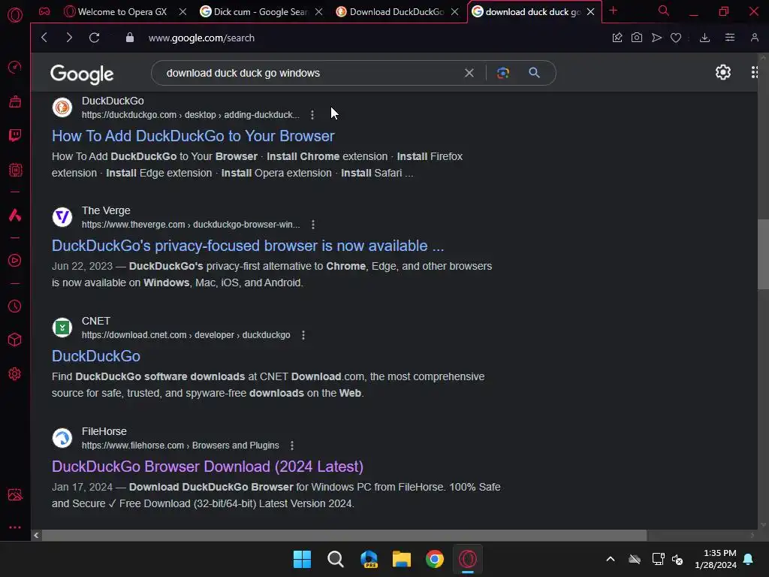
Task: Show hidden system tray icons
Action: click(x=611, y=559)
